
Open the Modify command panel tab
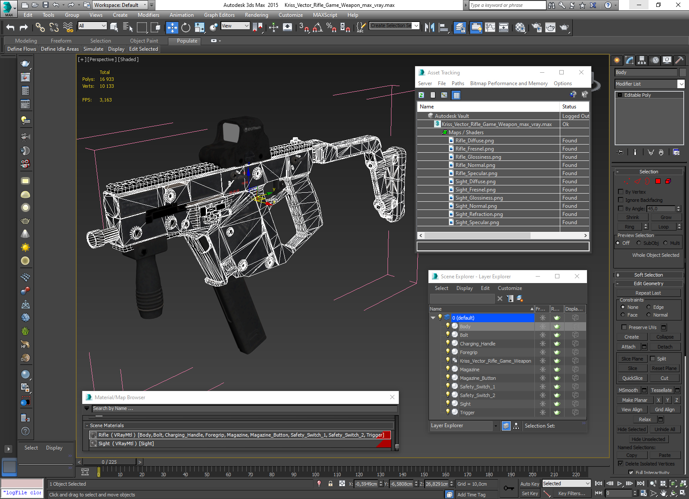pyautogui.click(x=630, y=60)
